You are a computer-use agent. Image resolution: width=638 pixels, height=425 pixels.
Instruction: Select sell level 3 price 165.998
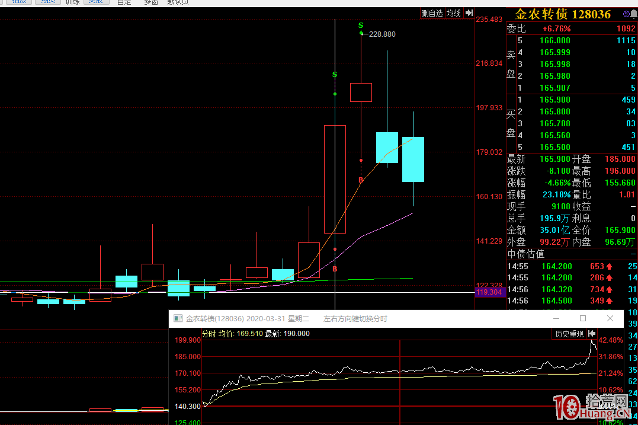[555, 64]
